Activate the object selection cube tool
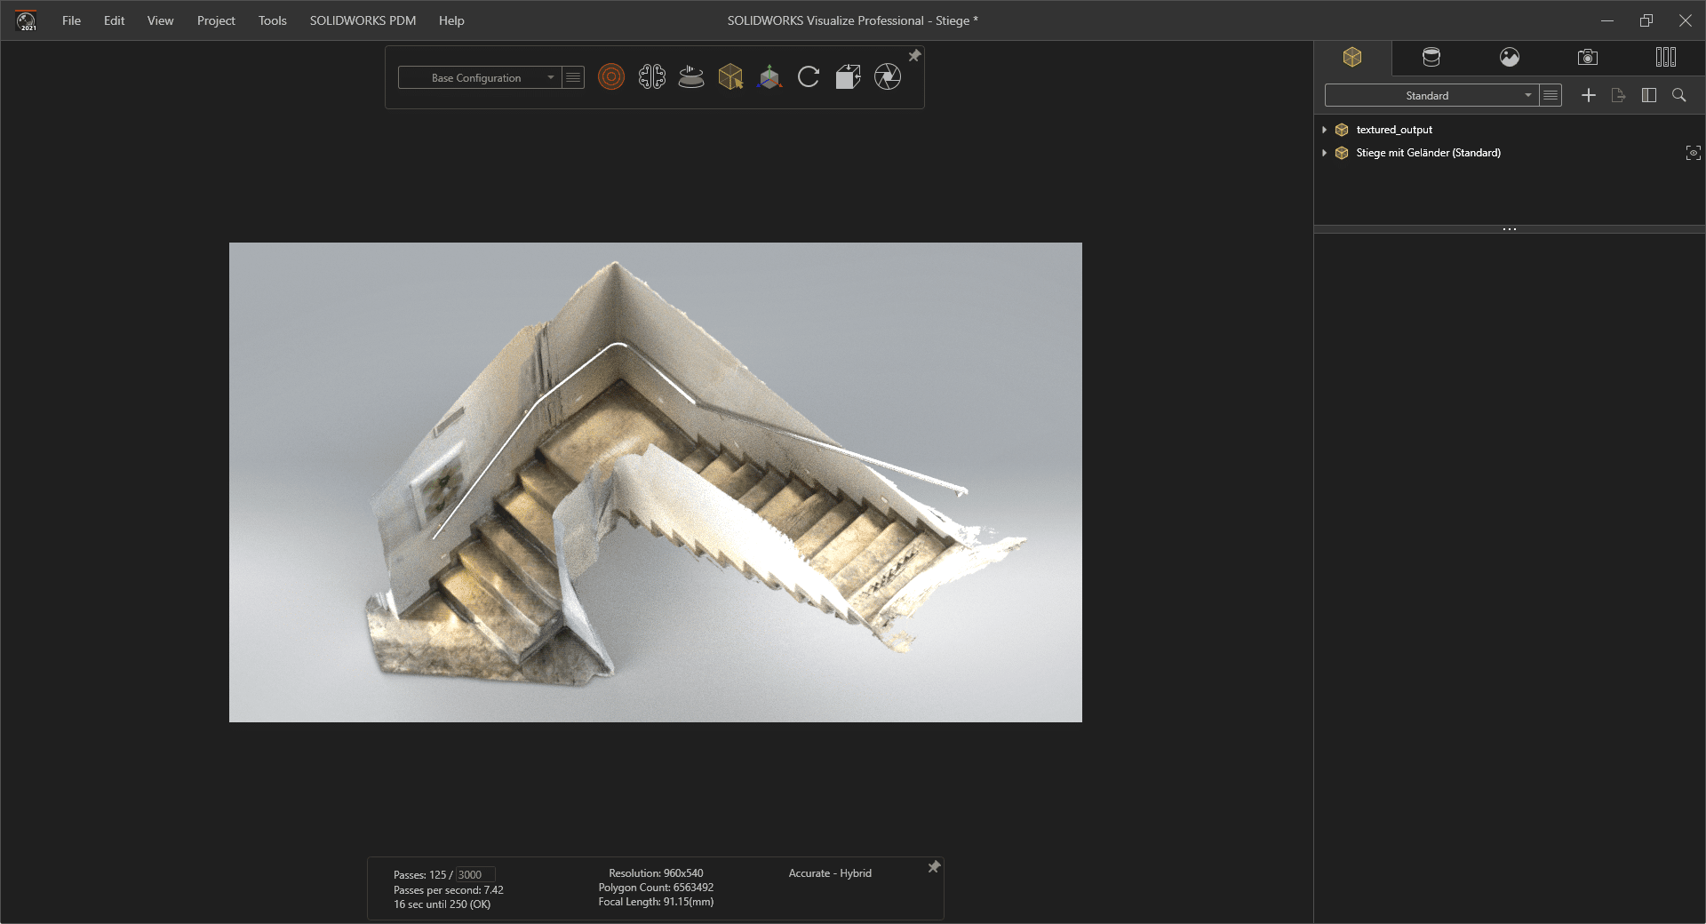The width and height of the screenshot is (1706, 924). [730, 77]
